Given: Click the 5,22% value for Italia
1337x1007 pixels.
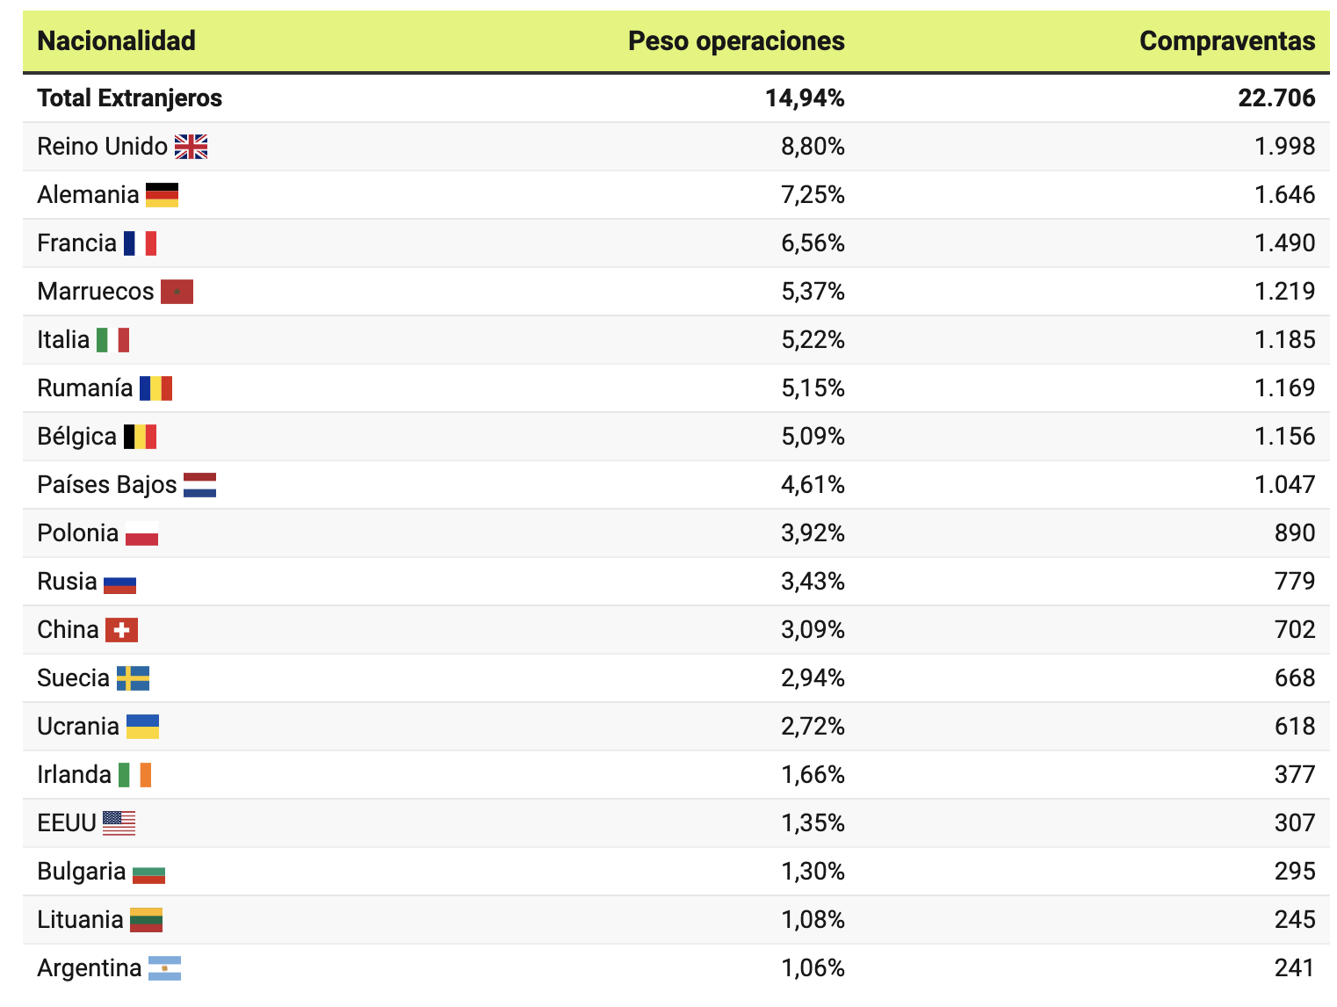Looking at the screenshot, I should 813,340.
